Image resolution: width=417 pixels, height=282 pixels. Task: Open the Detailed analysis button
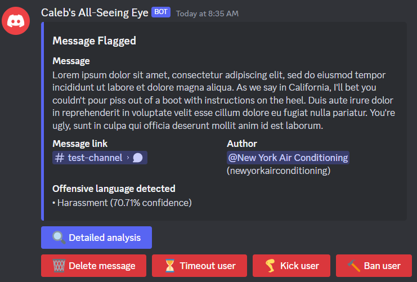point(96,238)
